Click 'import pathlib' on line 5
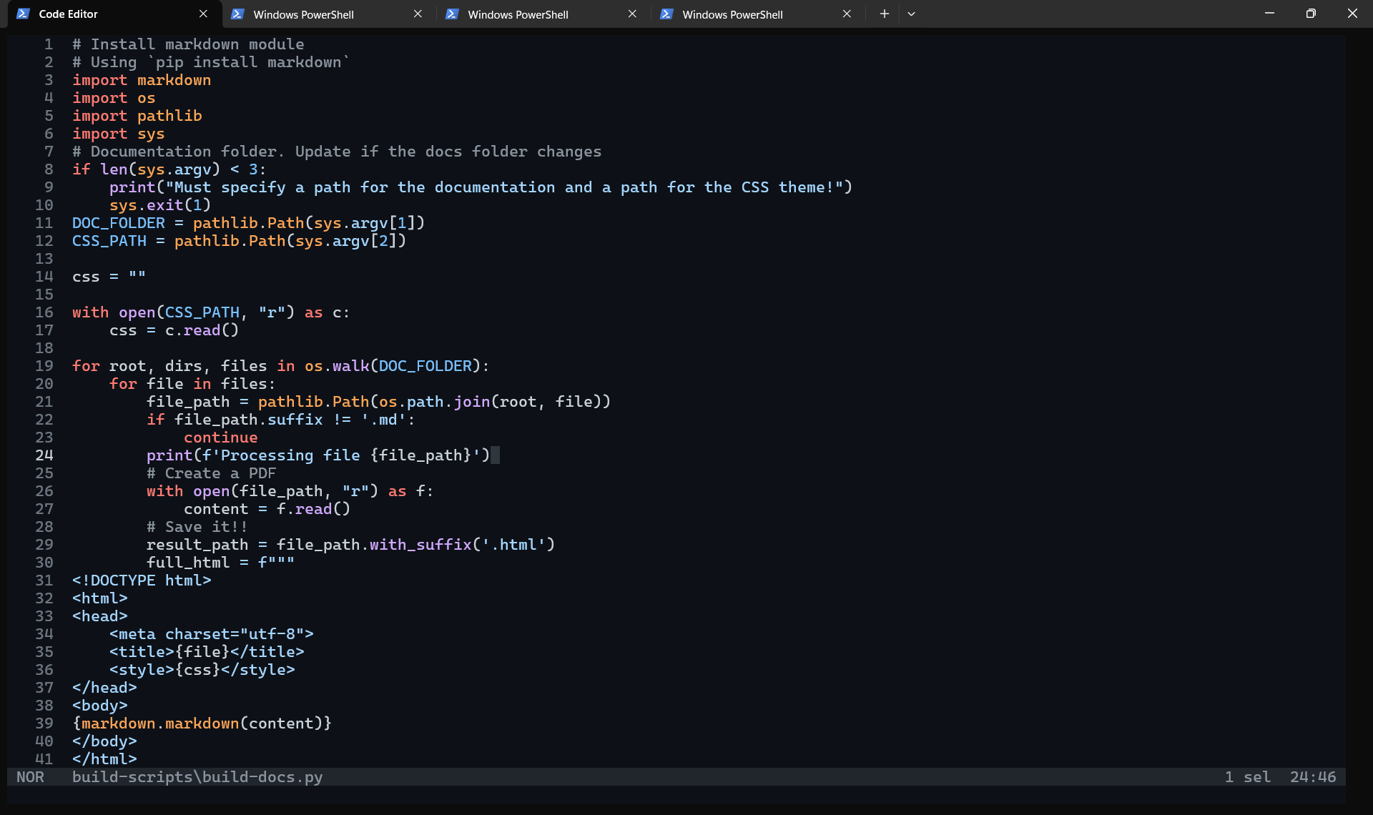Screen dimensions: 1373x815 tap(137, 116)
